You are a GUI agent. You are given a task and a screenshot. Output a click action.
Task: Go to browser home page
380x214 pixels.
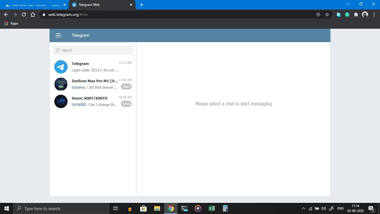pyautogui.click(x=33, y=15)
